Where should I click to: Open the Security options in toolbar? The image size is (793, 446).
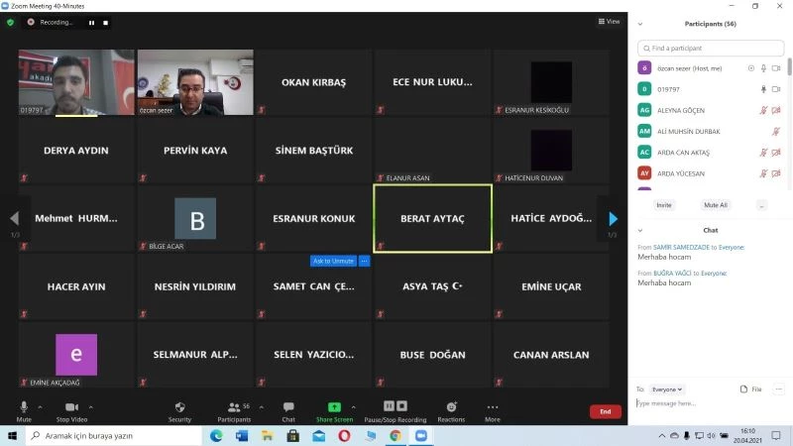179,409
